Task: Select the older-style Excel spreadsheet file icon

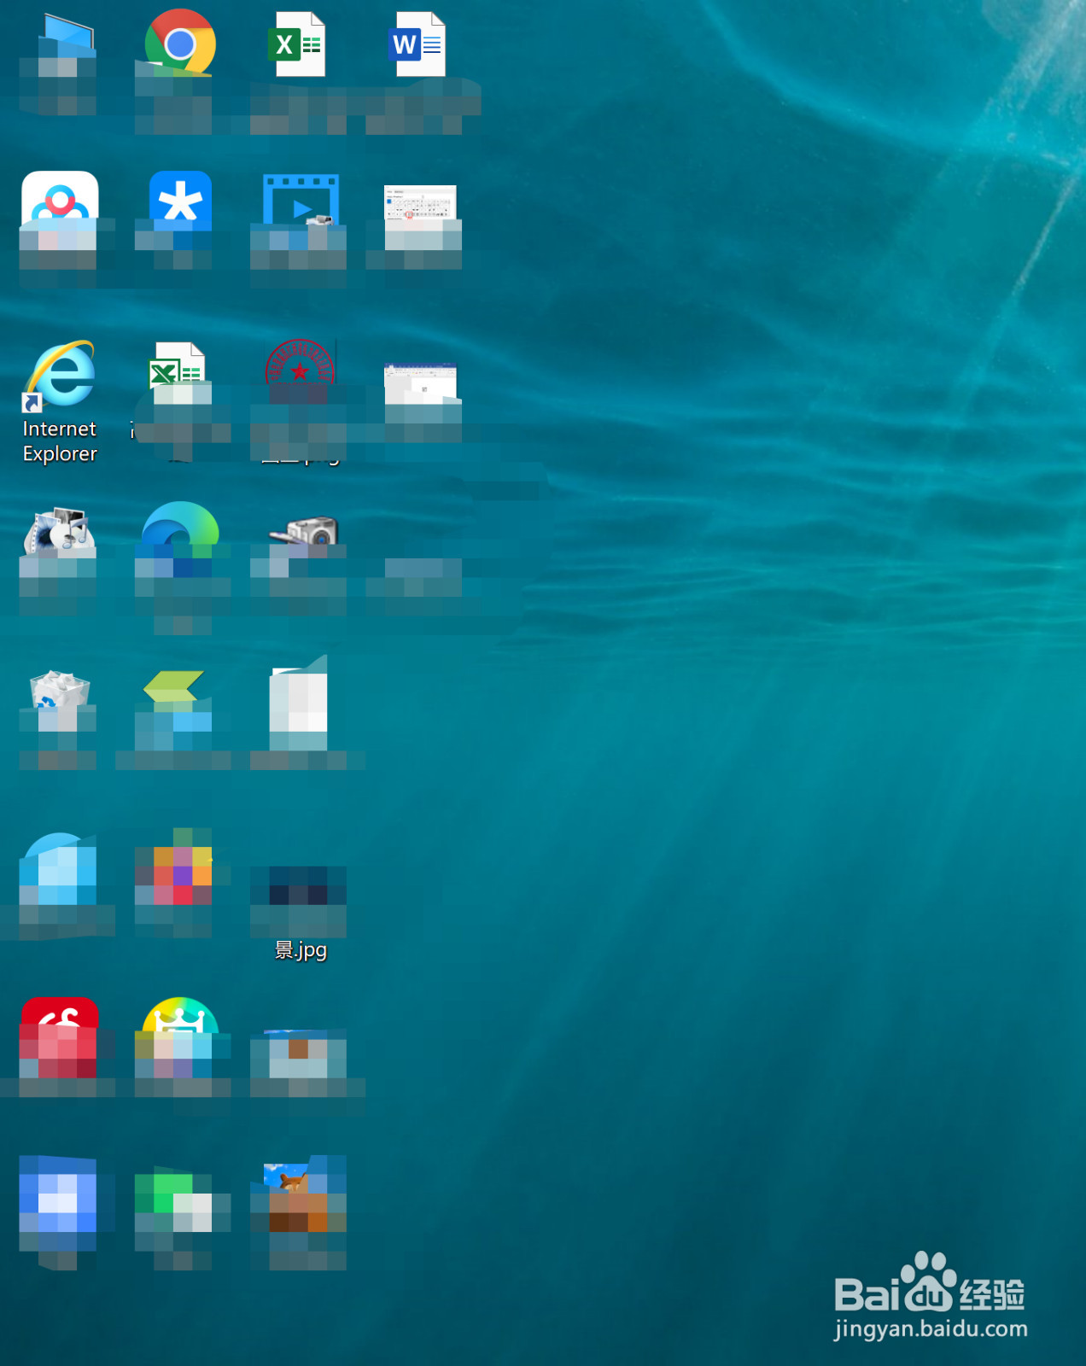Action: tap(178, 374)
